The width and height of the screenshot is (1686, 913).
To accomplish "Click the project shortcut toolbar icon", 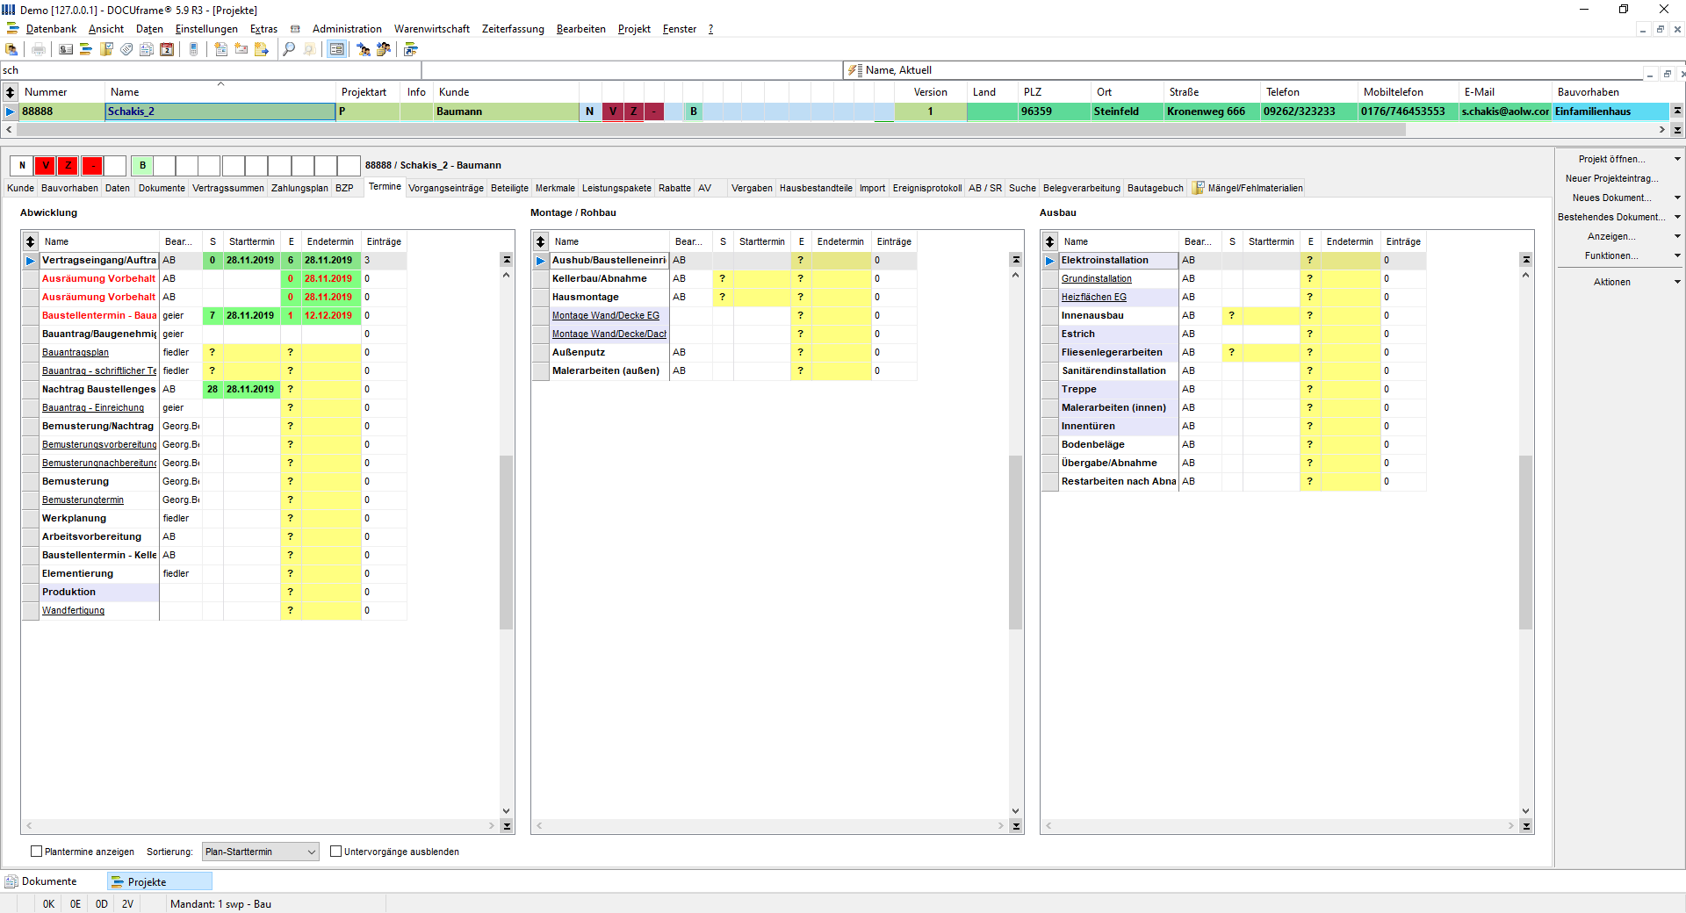I will point(410,49).
